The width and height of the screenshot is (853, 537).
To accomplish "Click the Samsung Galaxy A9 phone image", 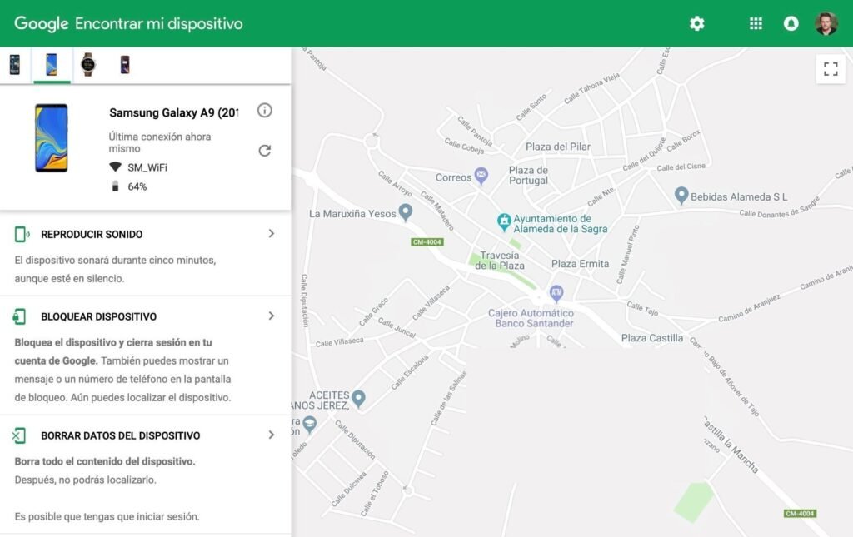I will tap(52, 138).
